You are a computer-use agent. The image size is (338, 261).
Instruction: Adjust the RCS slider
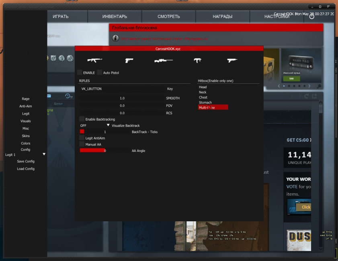pos(122,113)
